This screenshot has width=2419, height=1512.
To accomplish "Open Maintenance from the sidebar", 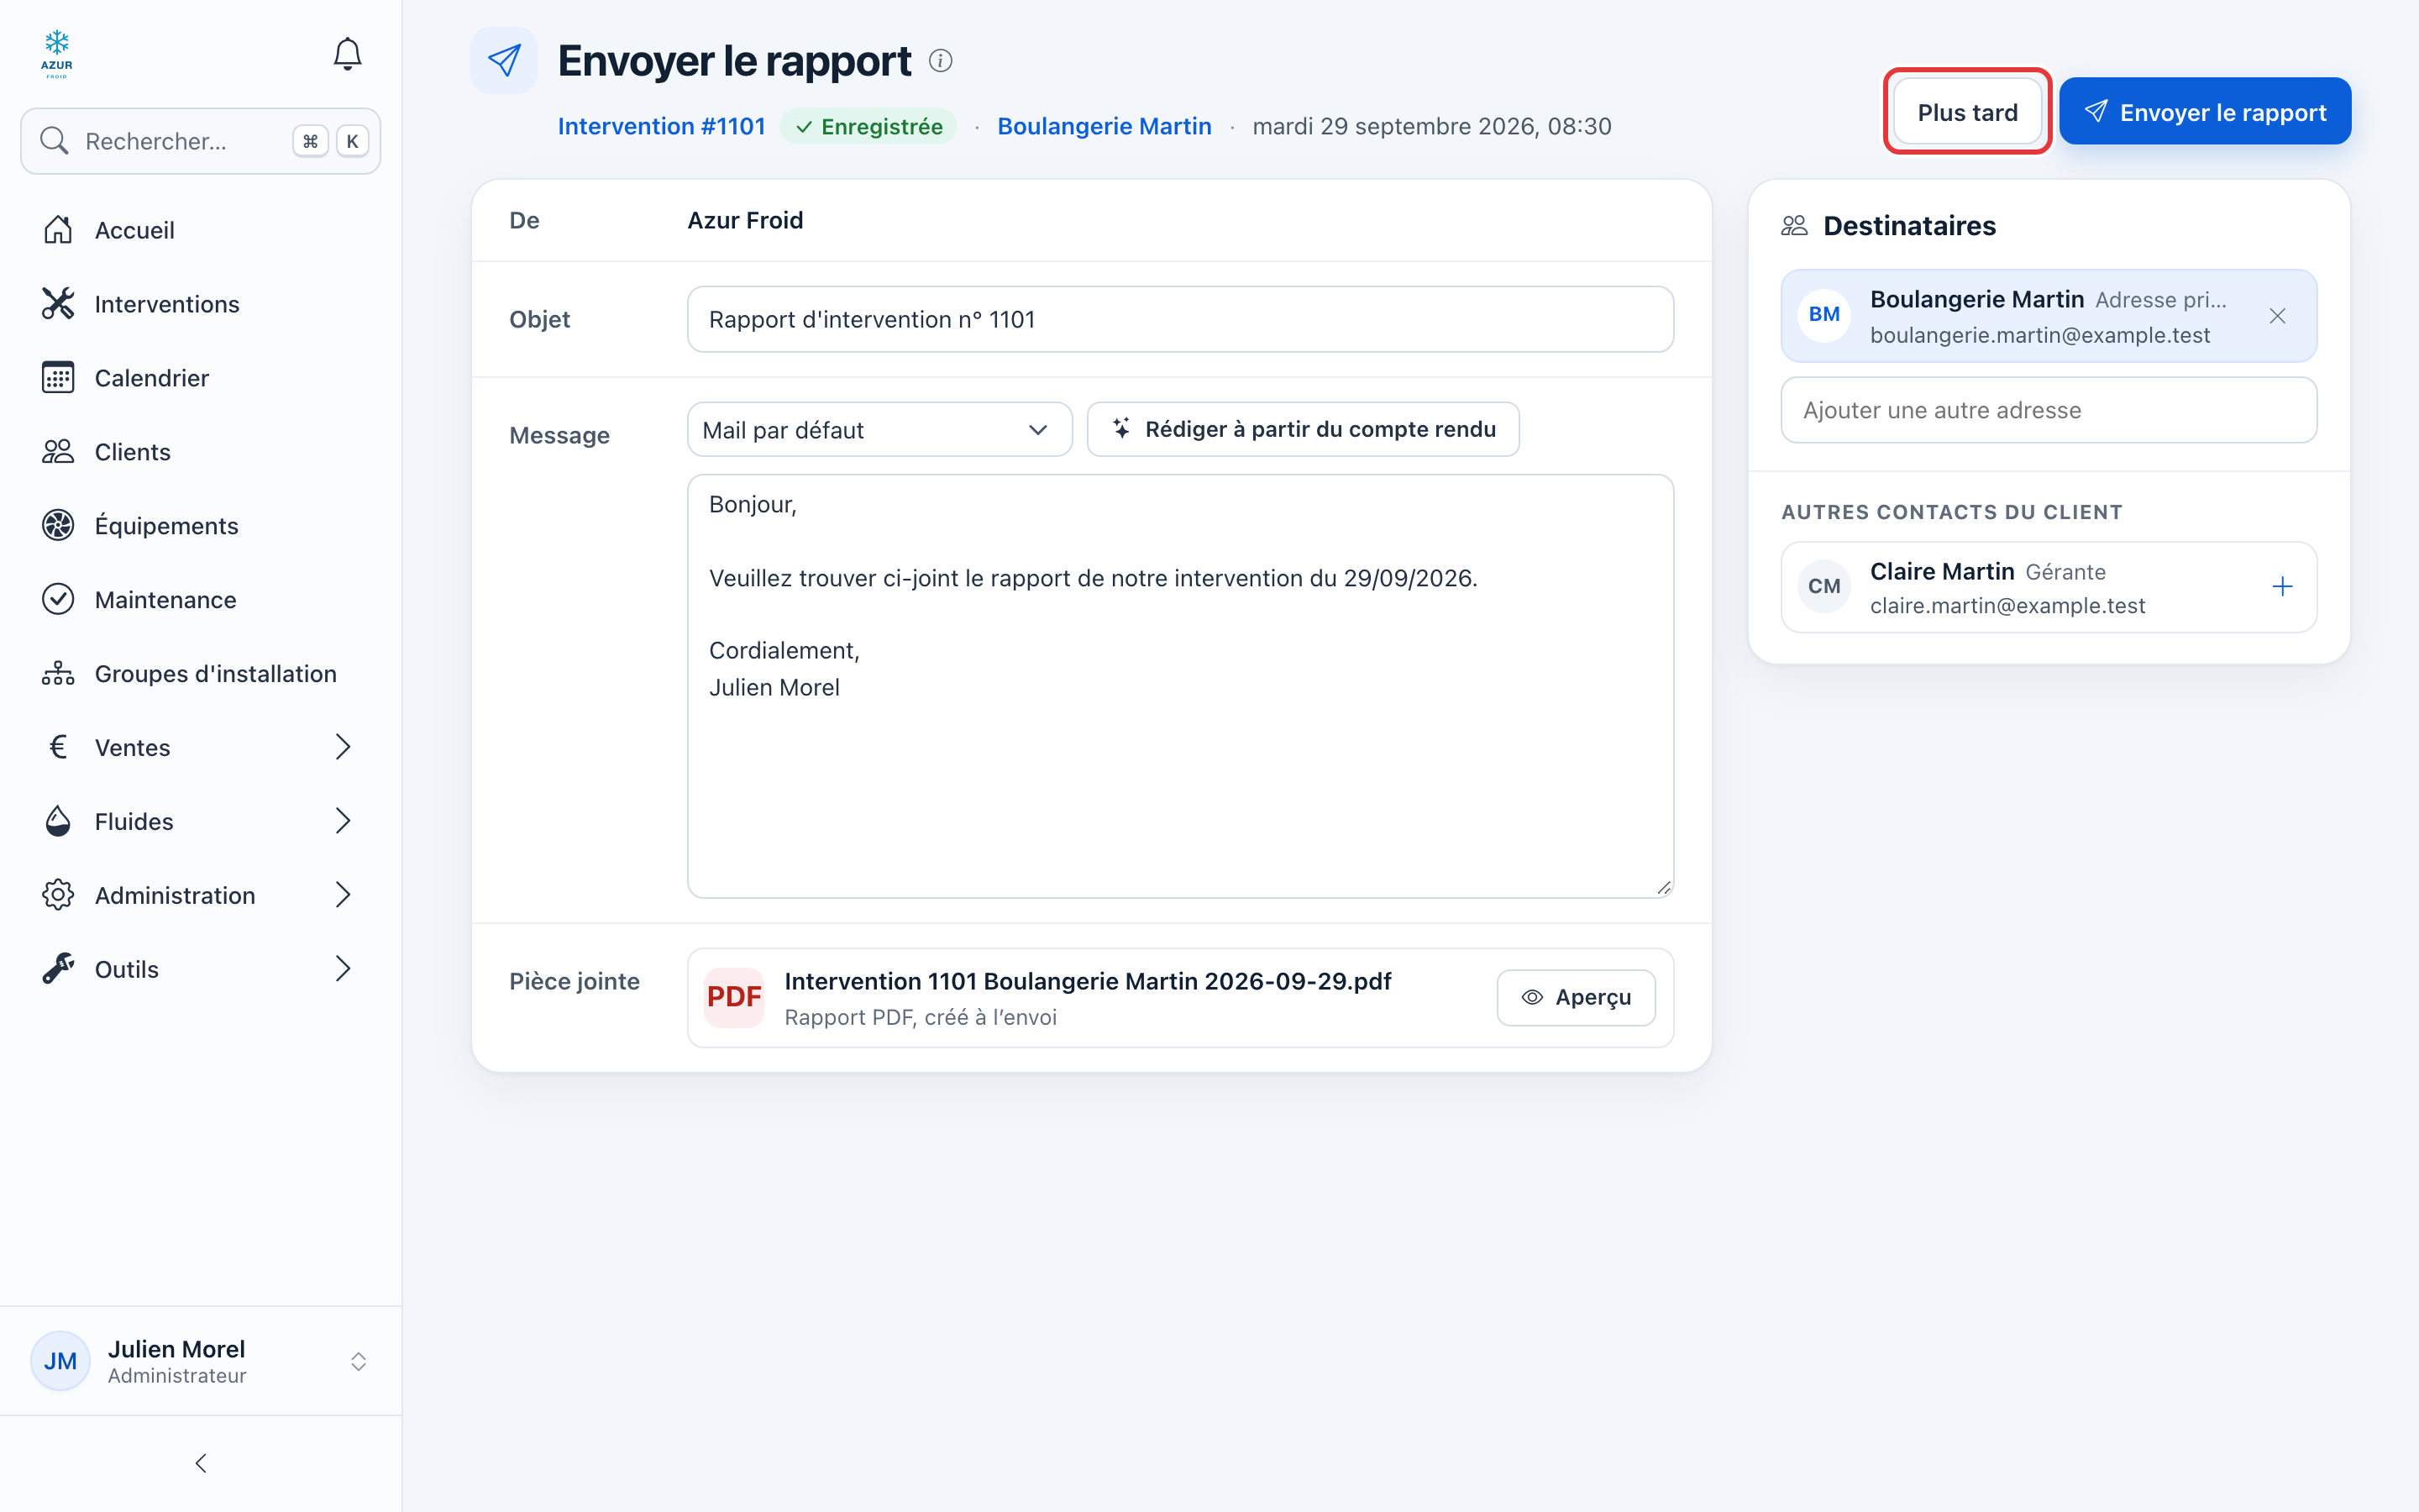I will (x=201, y=600).
